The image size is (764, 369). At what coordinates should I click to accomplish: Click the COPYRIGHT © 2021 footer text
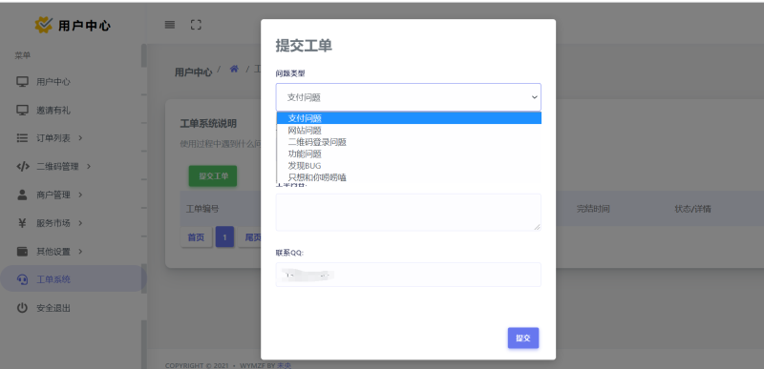click(198, 365)
